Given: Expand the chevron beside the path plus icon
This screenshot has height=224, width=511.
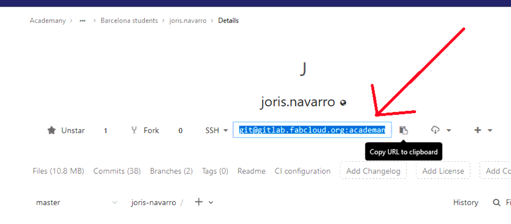Looking at the screenshot, I should (x=211, y=203).
